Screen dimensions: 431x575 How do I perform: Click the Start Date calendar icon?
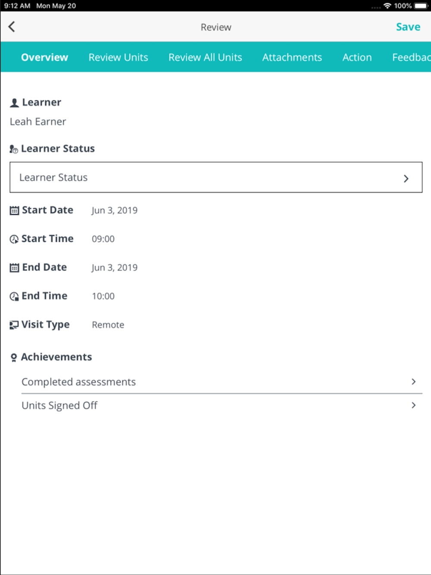[x=14, y=210]
